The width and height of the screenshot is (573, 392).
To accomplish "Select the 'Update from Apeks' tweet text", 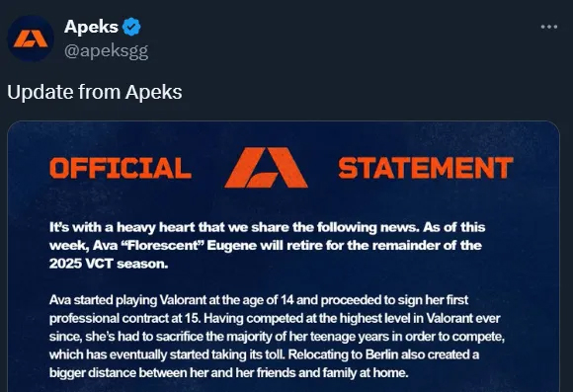I will coord(95,92).
